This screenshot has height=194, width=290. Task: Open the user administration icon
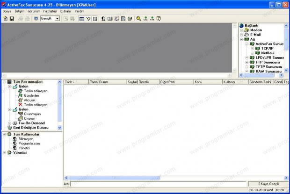[103, 19]
